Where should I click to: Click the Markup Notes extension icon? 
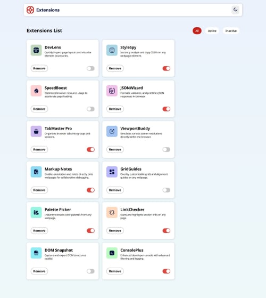pyautogui.click(x=36, y=172)
